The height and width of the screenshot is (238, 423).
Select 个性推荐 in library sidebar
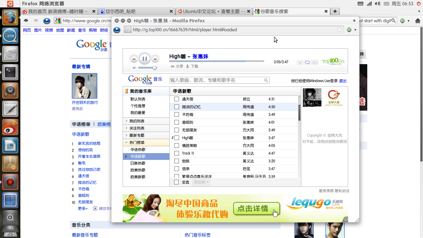pyautogui.click(x=138, y=106)
